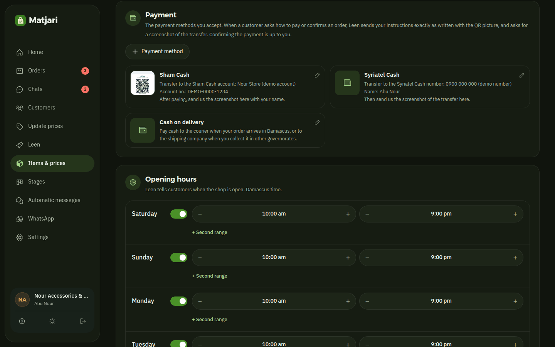Click the Chats badge showing 2
This screenshot has height=347, width=555.
[85, 89]
